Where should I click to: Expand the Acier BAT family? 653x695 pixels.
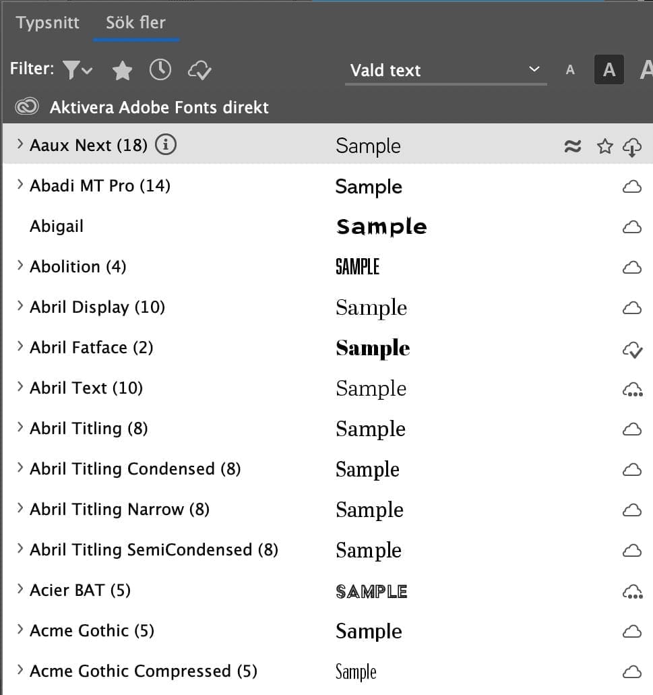[x=20, y=588]
